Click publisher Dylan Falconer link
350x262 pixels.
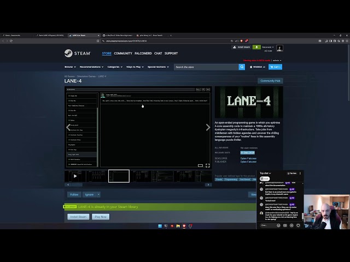[x=248, y=162]
